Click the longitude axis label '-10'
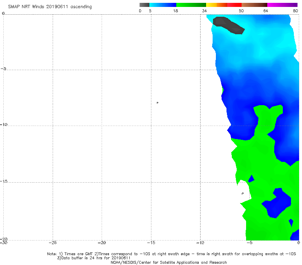 pos(200,243)
